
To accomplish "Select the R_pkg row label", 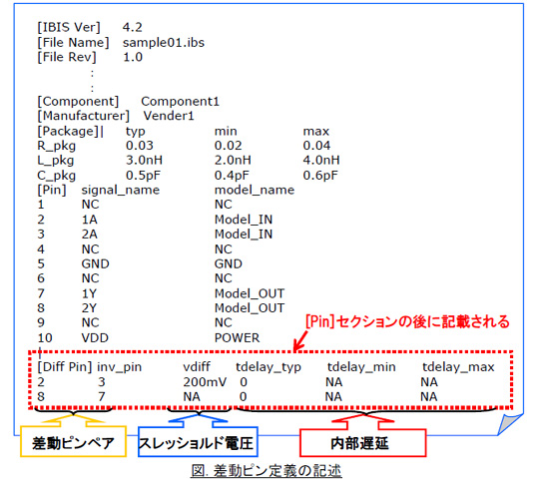I will pyautogui.click(x=56, y=146).
